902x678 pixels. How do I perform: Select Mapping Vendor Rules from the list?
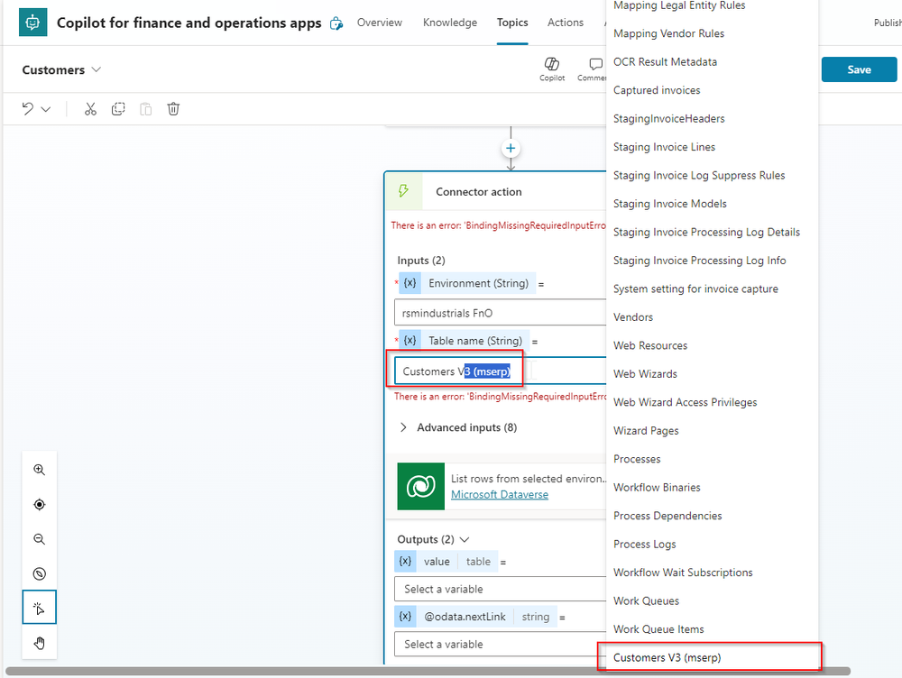(x=713, y=33)
